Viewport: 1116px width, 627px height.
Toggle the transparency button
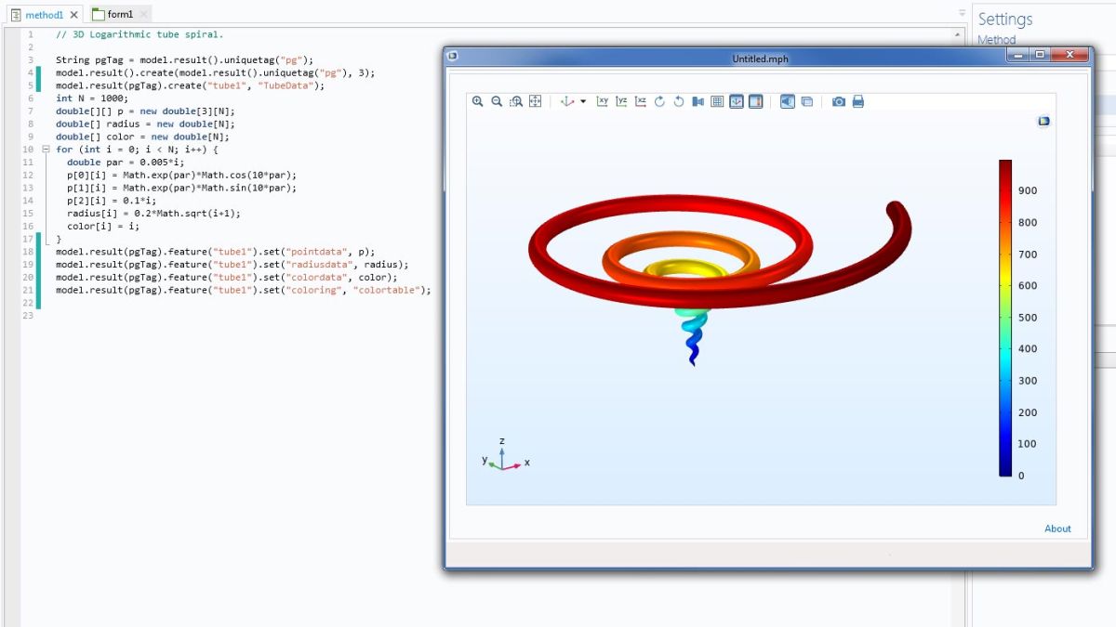[x=788, y=101]
